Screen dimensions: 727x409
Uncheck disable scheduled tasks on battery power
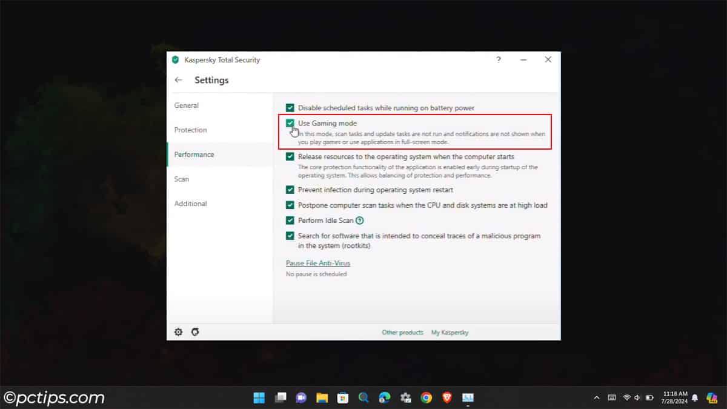290,107
